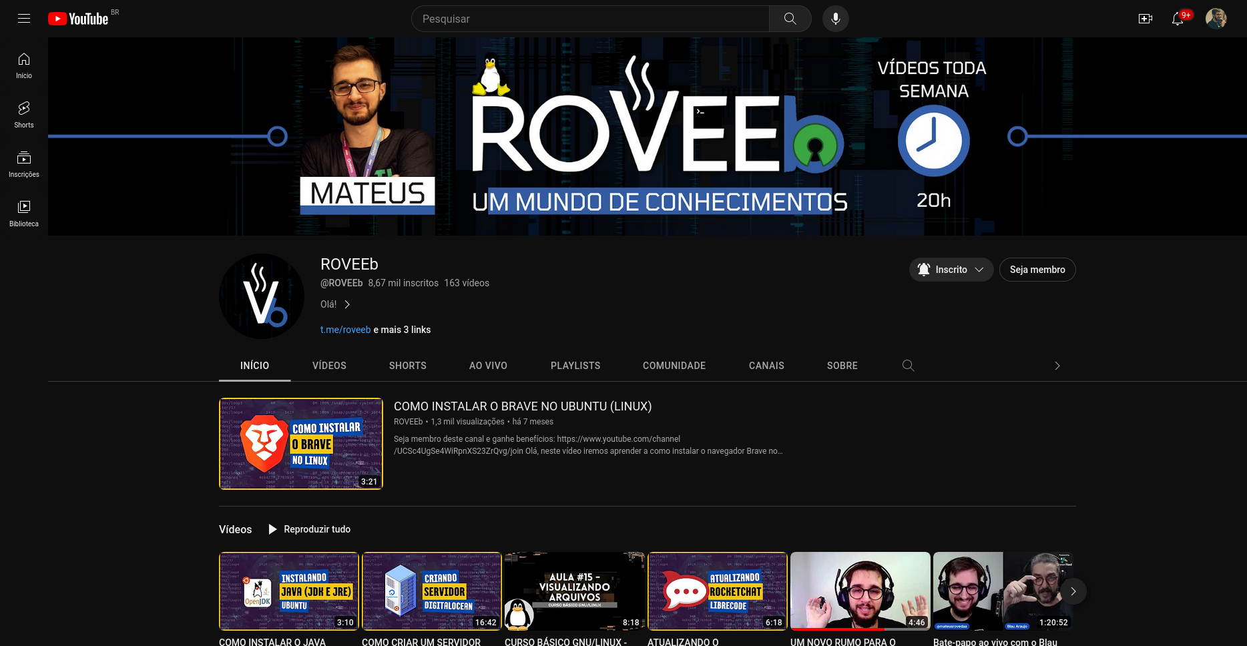Open the account avatar menu
This screenshot has height=646, width=1247.
pos(1216,19)
